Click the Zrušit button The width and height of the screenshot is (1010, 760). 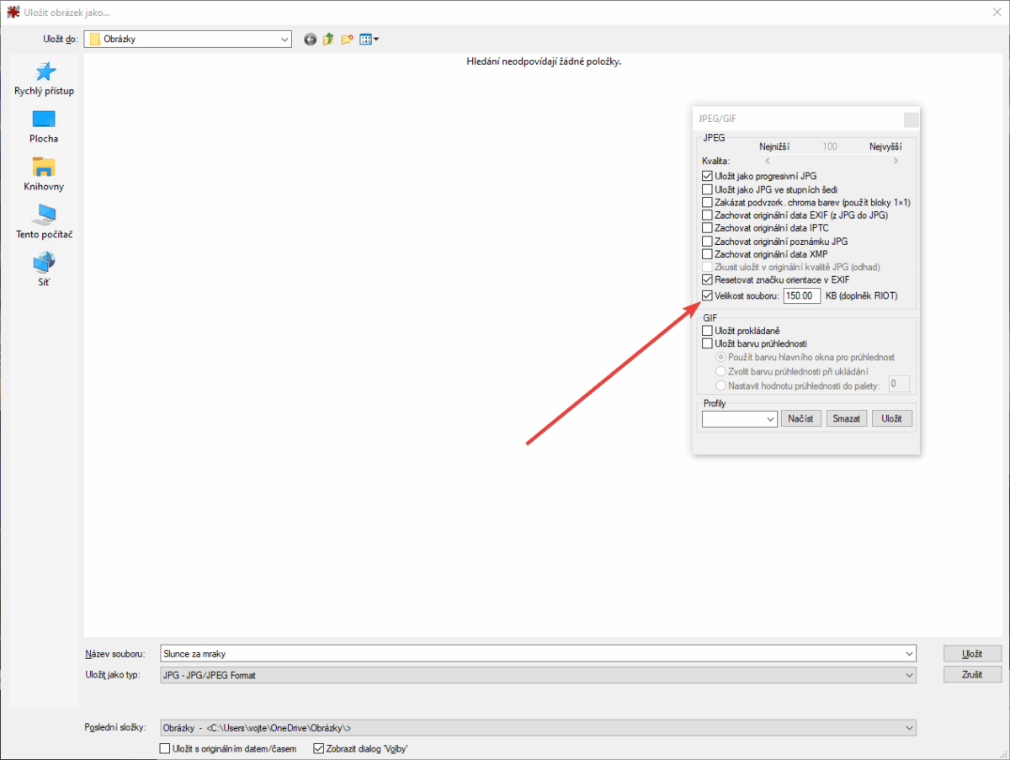coord(972,674)
